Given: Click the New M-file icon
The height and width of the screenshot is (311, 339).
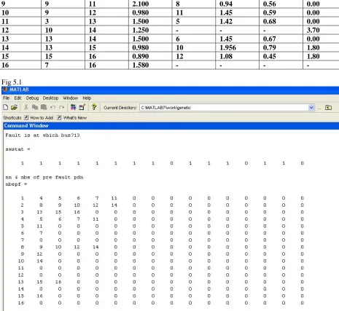Looking at the screenshot, I should (x=5, y=107).
